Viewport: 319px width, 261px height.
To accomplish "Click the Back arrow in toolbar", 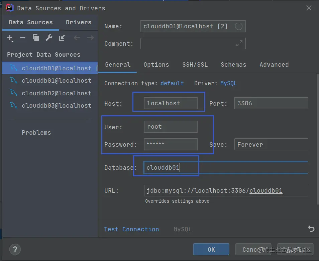I will point(77,38).
